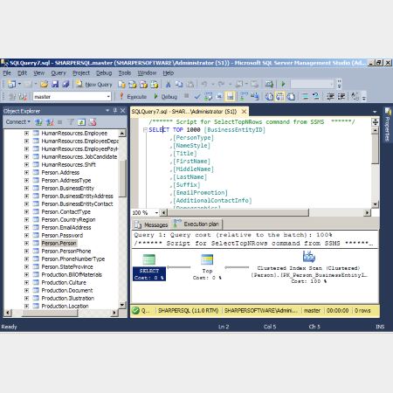
Task: Click the green Start arrow in the top toolbar
Action: point(283,85)
